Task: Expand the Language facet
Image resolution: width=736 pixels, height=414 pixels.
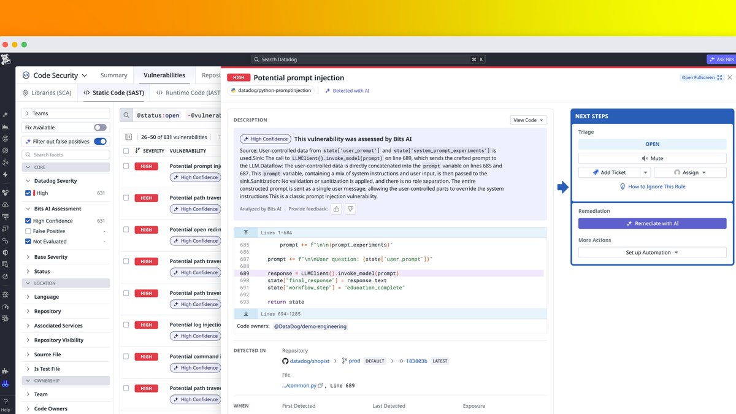Action: point(28,297)
